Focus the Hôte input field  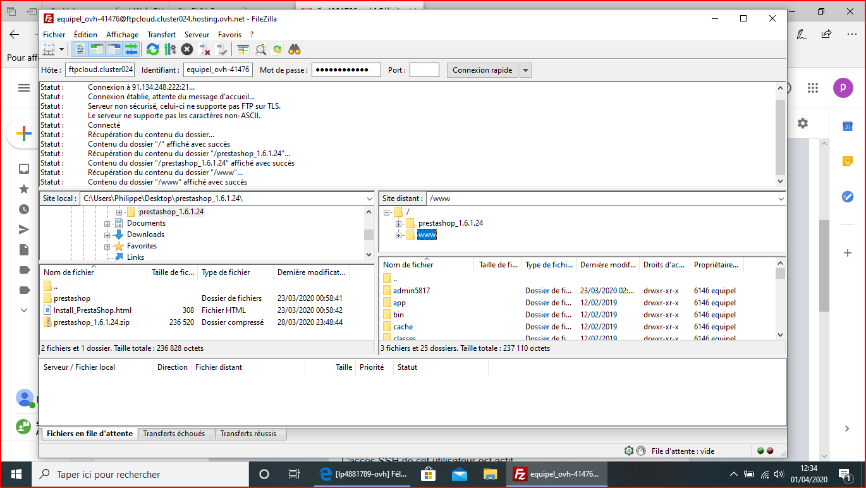click(x=101, y=70)
